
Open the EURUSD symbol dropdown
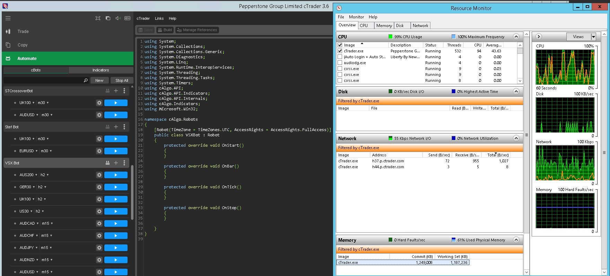(37, 151)
